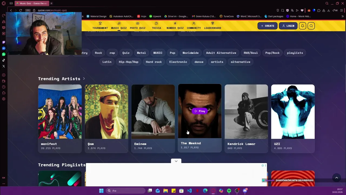Play The Weeknd quiz
The height and width of the screenshot is (195, 346).
(200, 111)
